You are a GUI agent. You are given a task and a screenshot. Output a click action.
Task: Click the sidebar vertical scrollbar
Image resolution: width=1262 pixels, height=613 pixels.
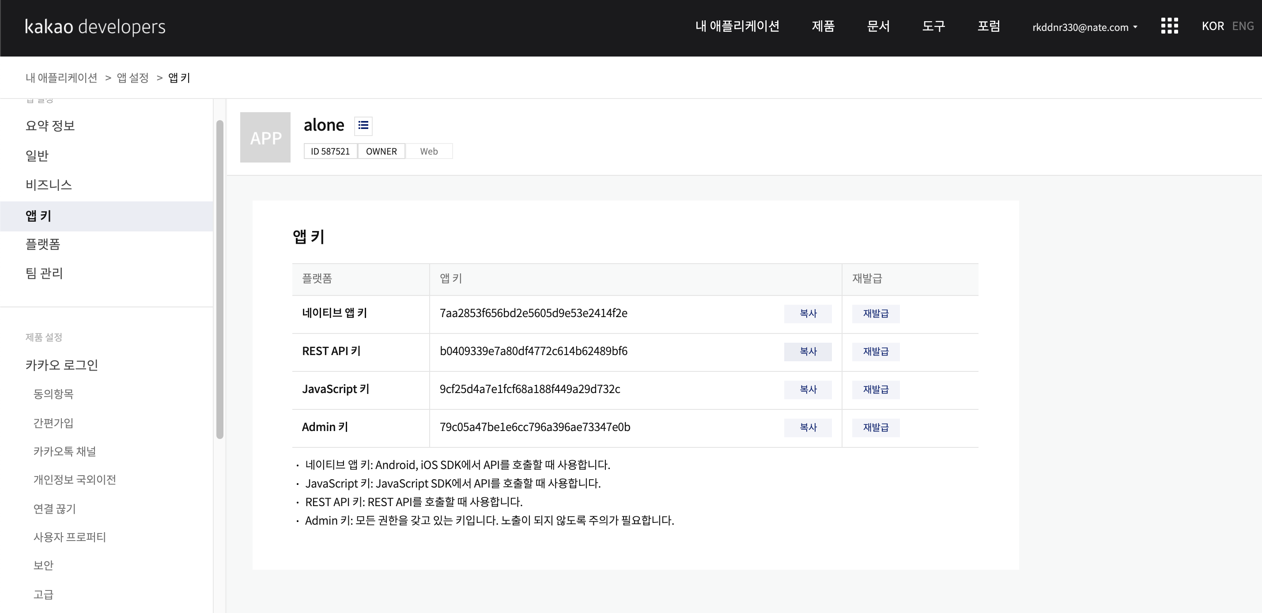pyautogui.click(x=219, y=279)
